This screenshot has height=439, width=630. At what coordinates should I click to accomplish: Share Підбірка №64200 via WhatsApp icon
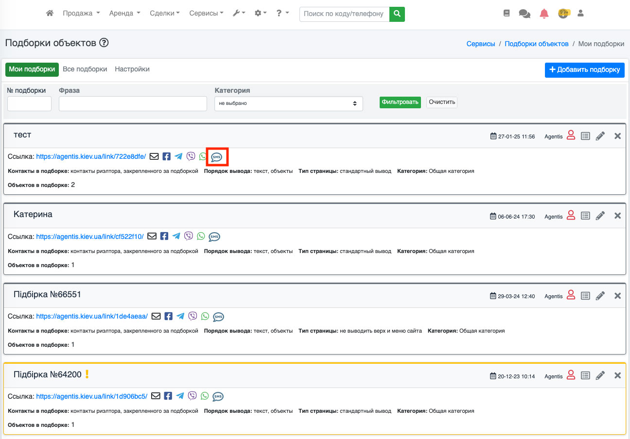205,396
